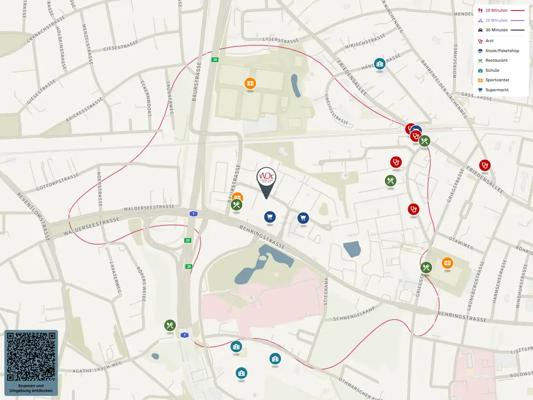
Task: Click the highway 7 shield on Walderseestrasse
Action: click(193, 213)
